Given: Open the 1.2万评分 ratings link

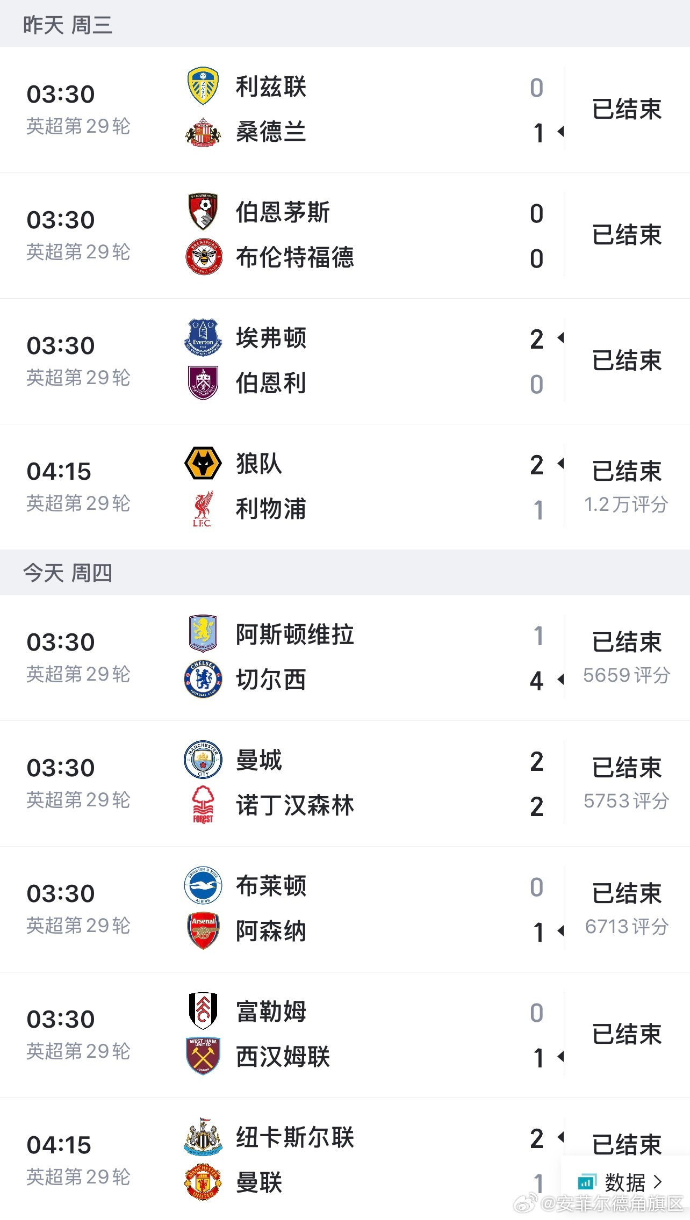Looking at the screenshot, I should [626, 504].
